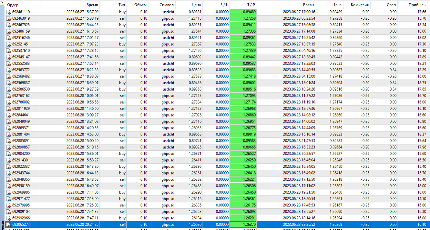Select the order icon of 692552583
This screenshot has height=230, width=430.
click(8, 63)
